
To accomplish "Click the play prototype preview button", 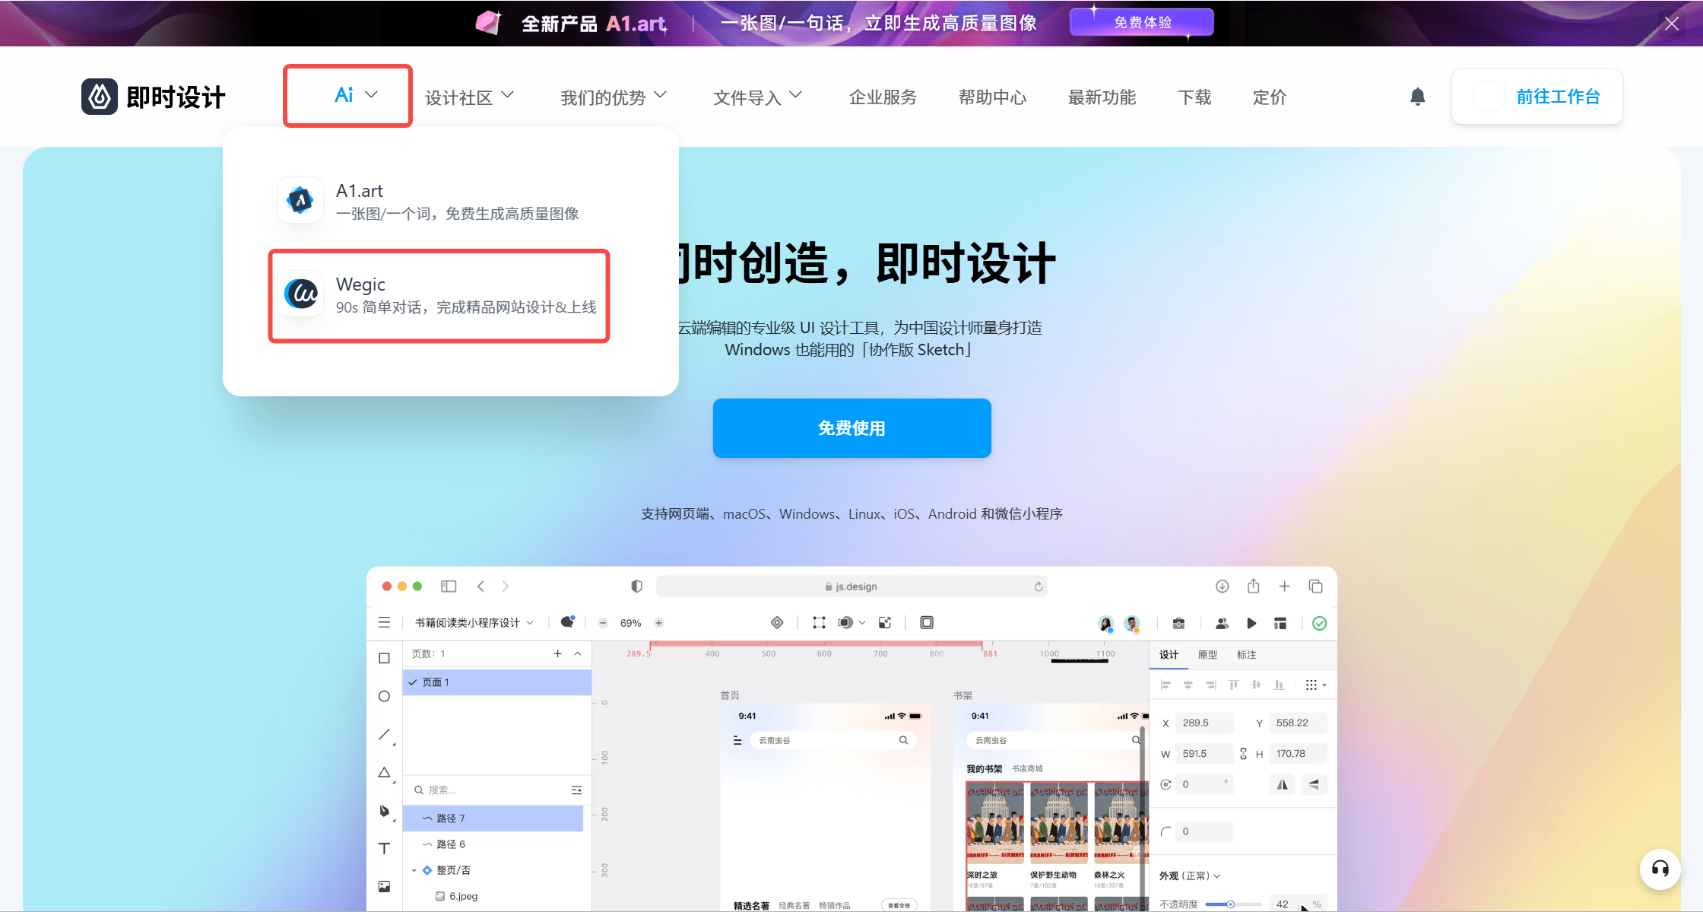I will [x=1251, y=623].
